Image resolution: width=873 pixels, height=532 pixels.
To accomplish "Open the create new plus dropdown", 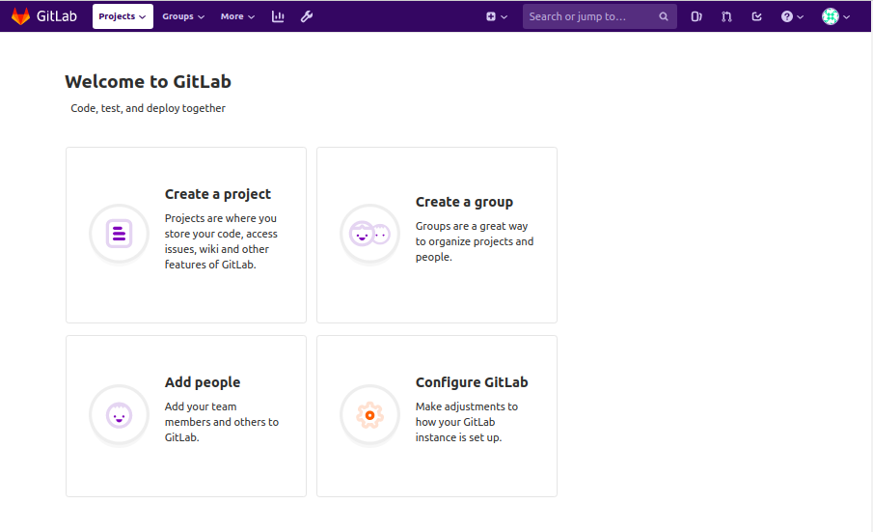I will tap(497, 16).
